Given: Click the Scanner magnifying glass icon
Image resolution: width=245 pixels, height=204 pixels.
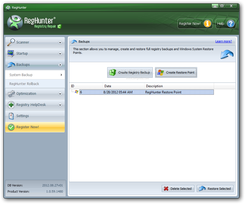Looking at the screenshot, I should [x=11, y=42].
